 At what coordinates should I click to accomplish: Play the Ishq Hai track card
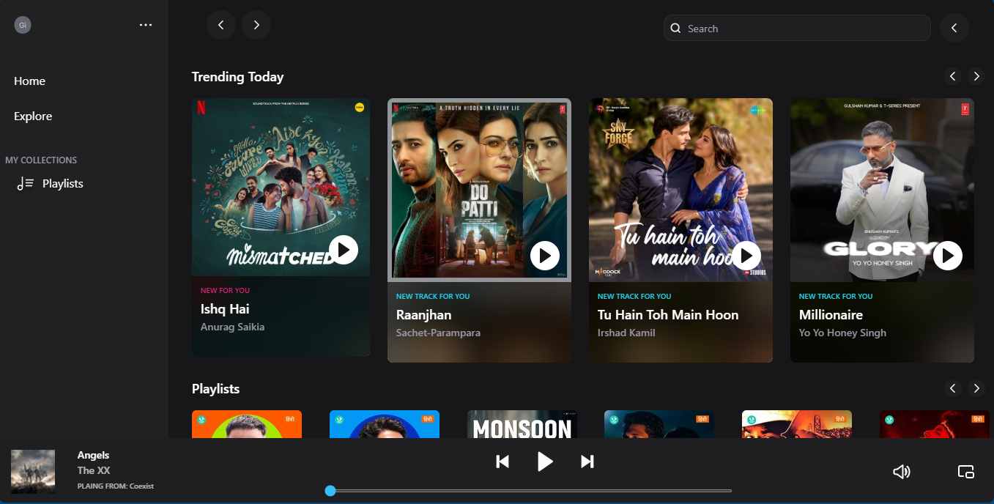[344, 250]
